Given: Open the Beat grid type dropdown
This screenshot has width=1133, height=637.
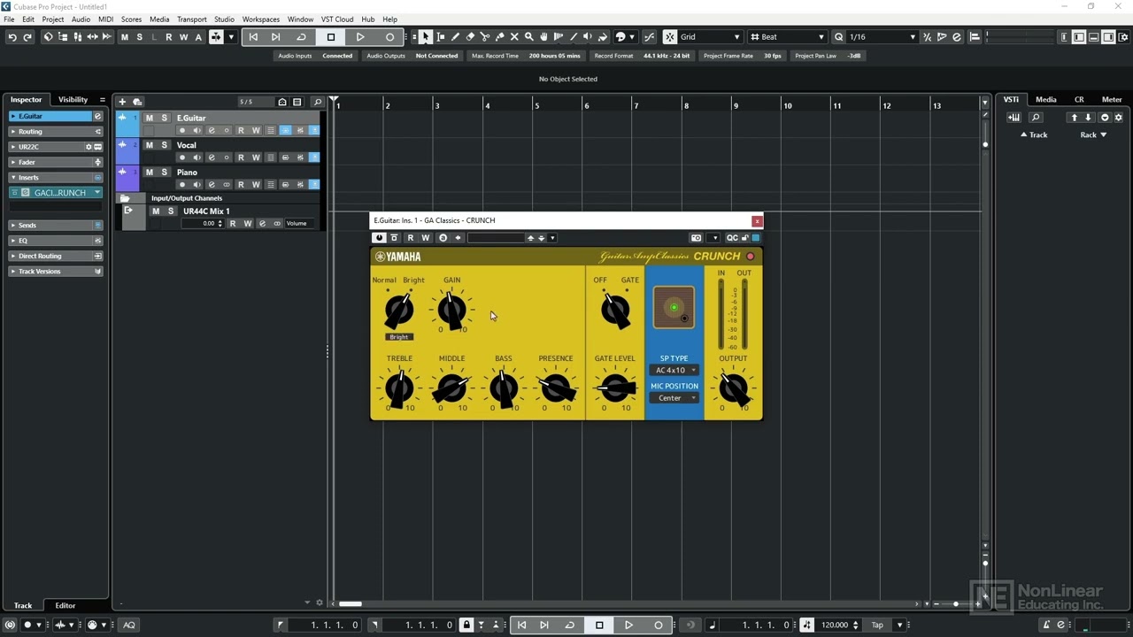Looking at the screenshot, I should 786,37.
